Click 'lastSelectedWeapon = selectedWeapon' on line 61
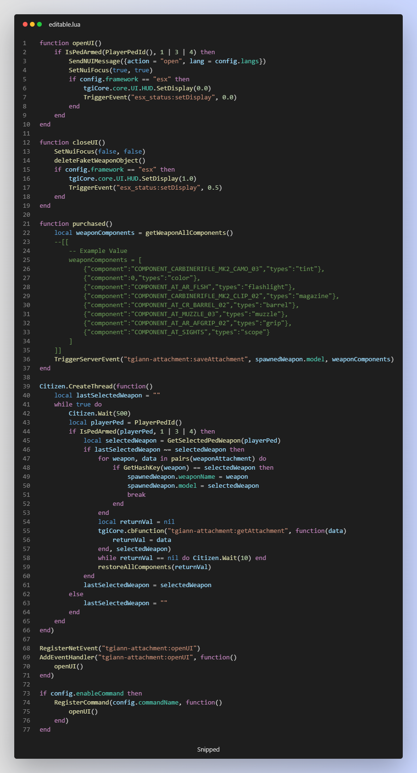Viewport: 417px width, 773px height. point(147,585)
